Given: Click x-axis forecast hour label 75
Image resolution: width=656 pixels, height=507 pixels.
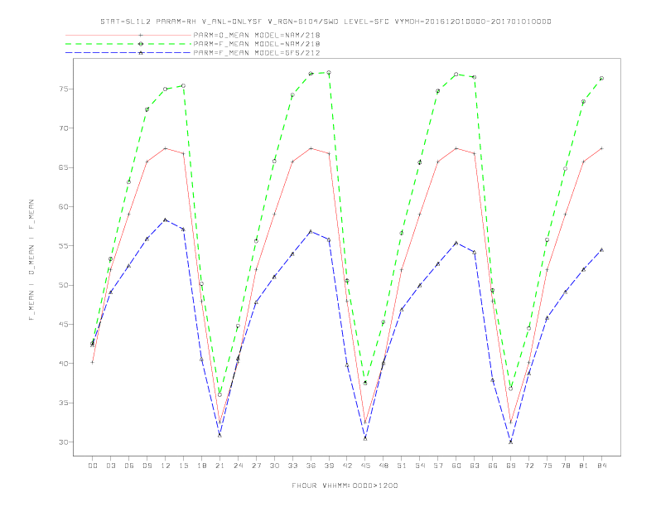Looking at the screenshot, I should pyautogui.click(x=547, y=466).
